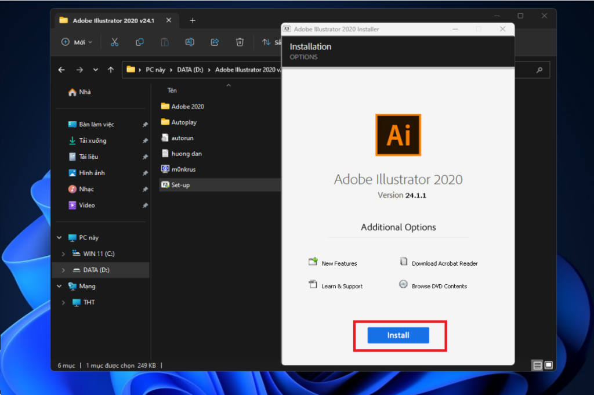Click the copy icon in Explorer toolbar
Viewport: 594px width, 395px height.
(139, 42)
